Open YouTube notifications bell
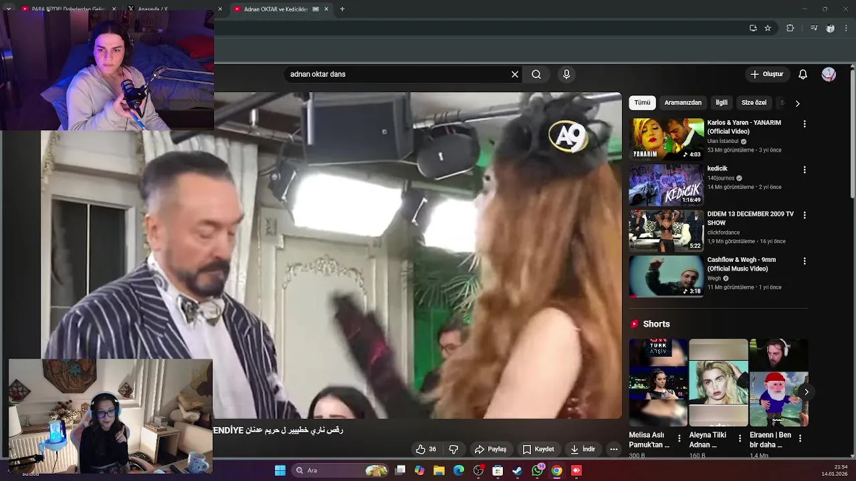The height and width of the screenshot is (481, 856). 802,74
